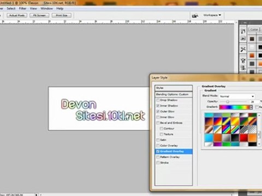
Task: Enable the Pattern Overlay checkbox
Action: coord(158,157)
